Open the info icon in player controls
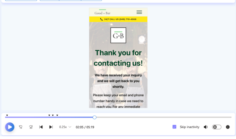The image size is (236, 139). coord(228,127)
